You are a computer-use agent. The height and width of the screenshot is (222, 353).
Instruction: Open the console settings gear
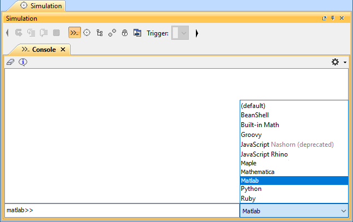(335, 62)
